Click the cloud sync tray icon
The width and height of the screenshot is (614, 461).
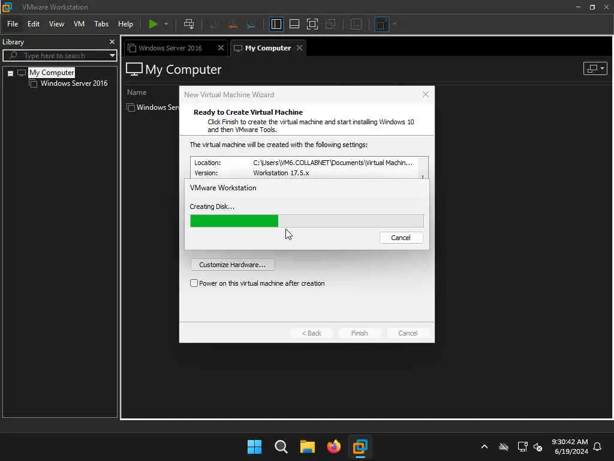504,447
